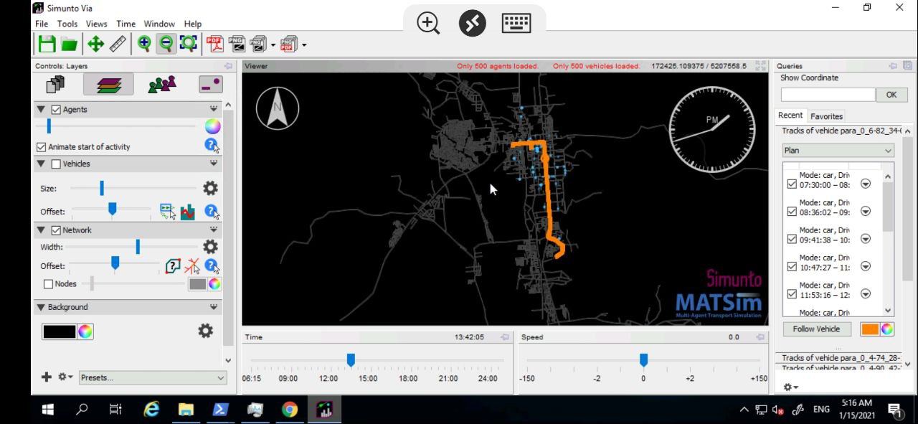Toggle Animate start of activity checkbox

coord(41,146)
